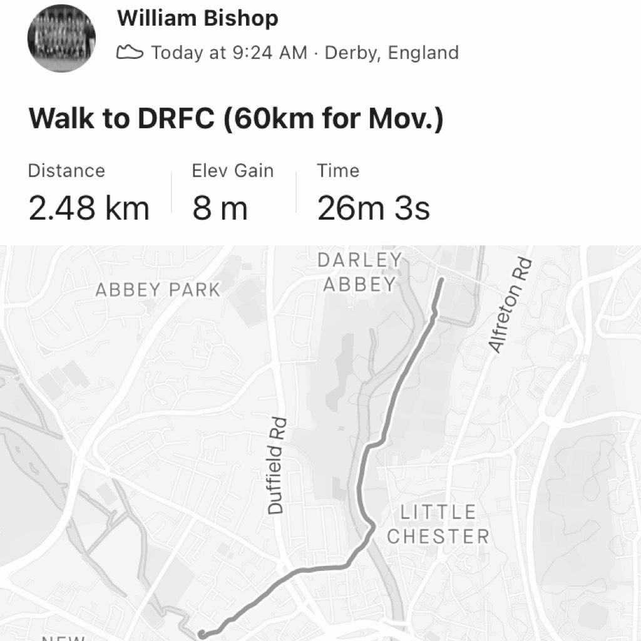The image size is (641, 641).
Task: Tap the Little Chester map label
Action: pyautogui.click(x=438, y=525)
